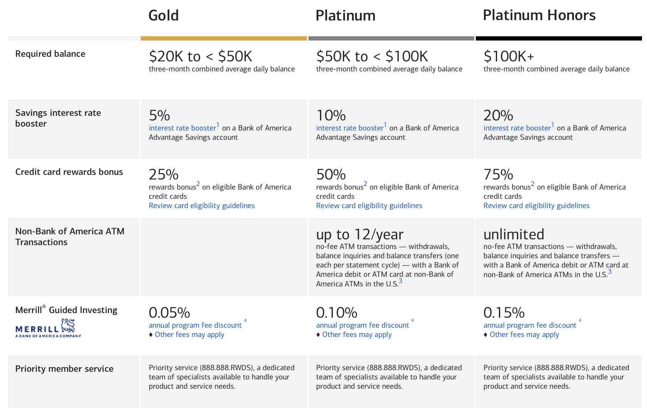Viewport: 647px width, 408px height.
Task: Click Other fees may apply under Platinum Honors
Action: pyautogui.click(x=524, y=335)
